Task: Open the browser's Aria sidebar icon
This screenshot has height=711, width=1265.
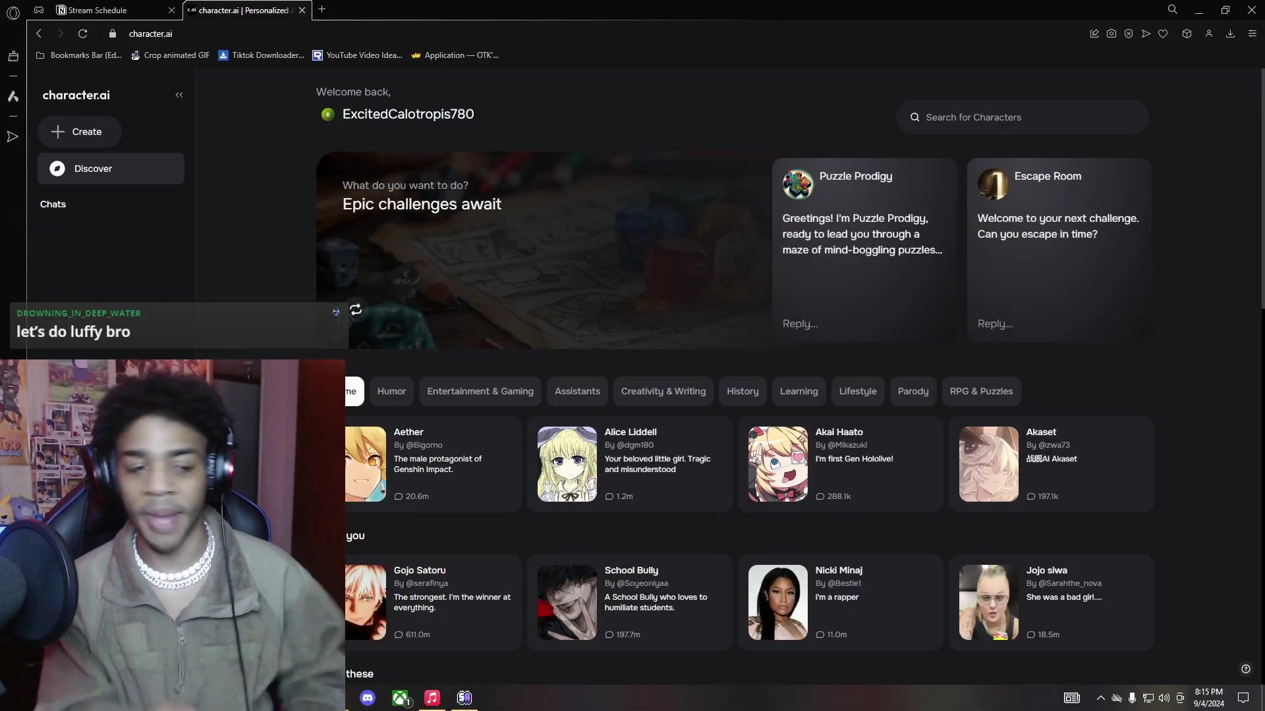Action: click(x=13, y=96)
